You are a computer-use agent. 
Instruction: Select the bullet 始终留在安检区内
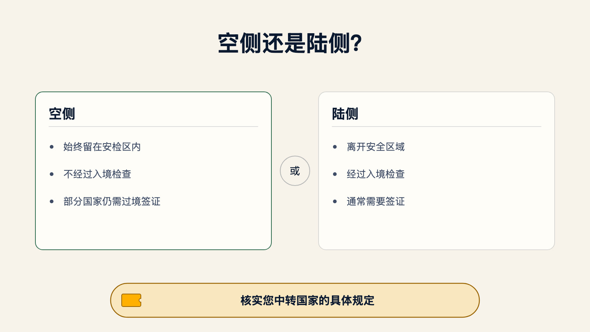click(x=102, y=147)
